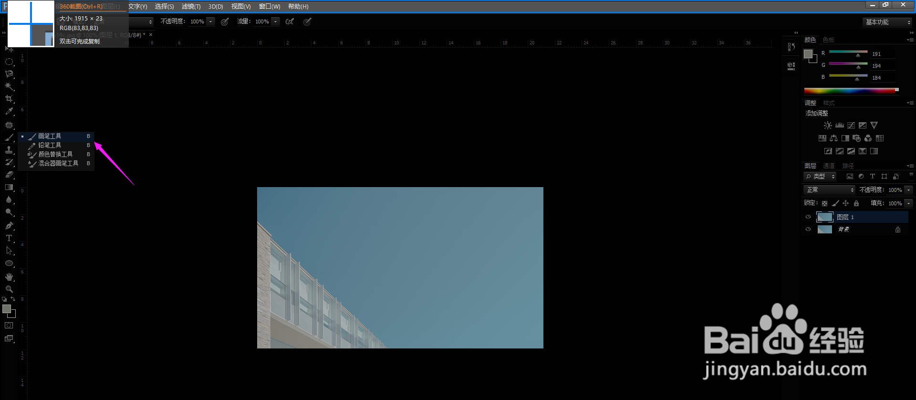
Task: Select the Blur tool
Action: [9, 200]
